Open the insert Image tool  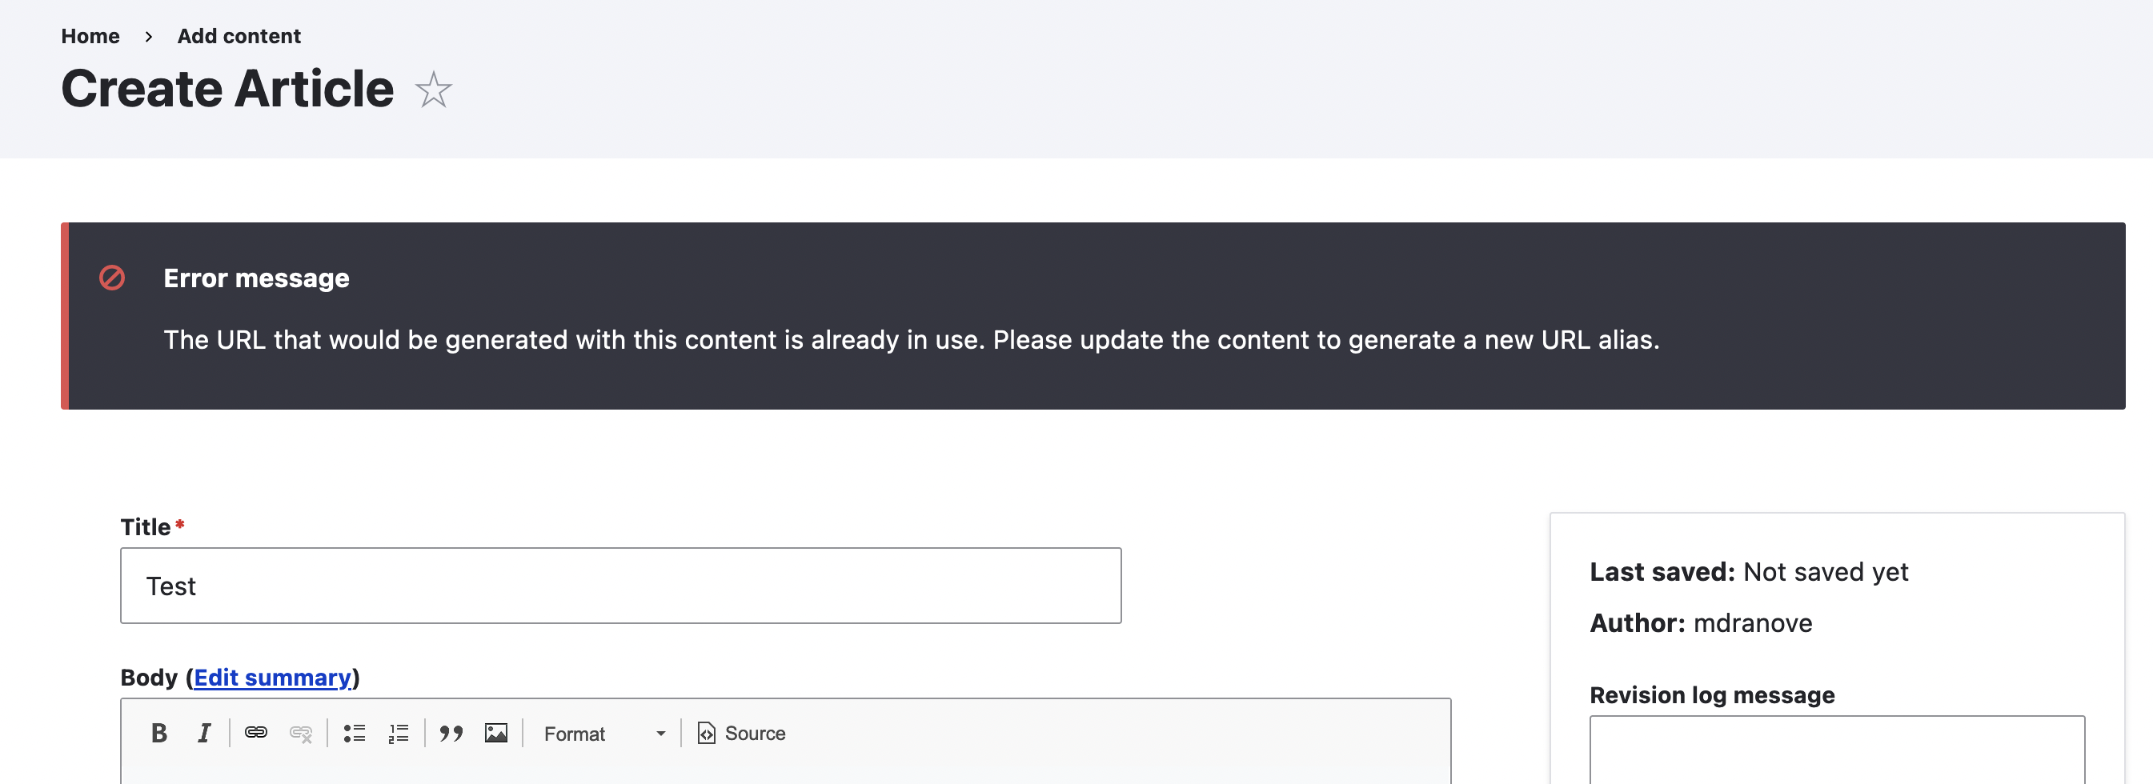496,733
